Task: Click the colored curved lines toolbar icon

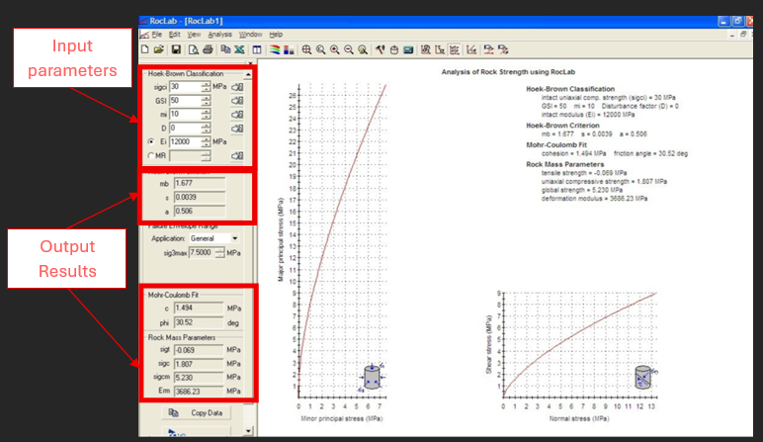Action: pos(275,49)
